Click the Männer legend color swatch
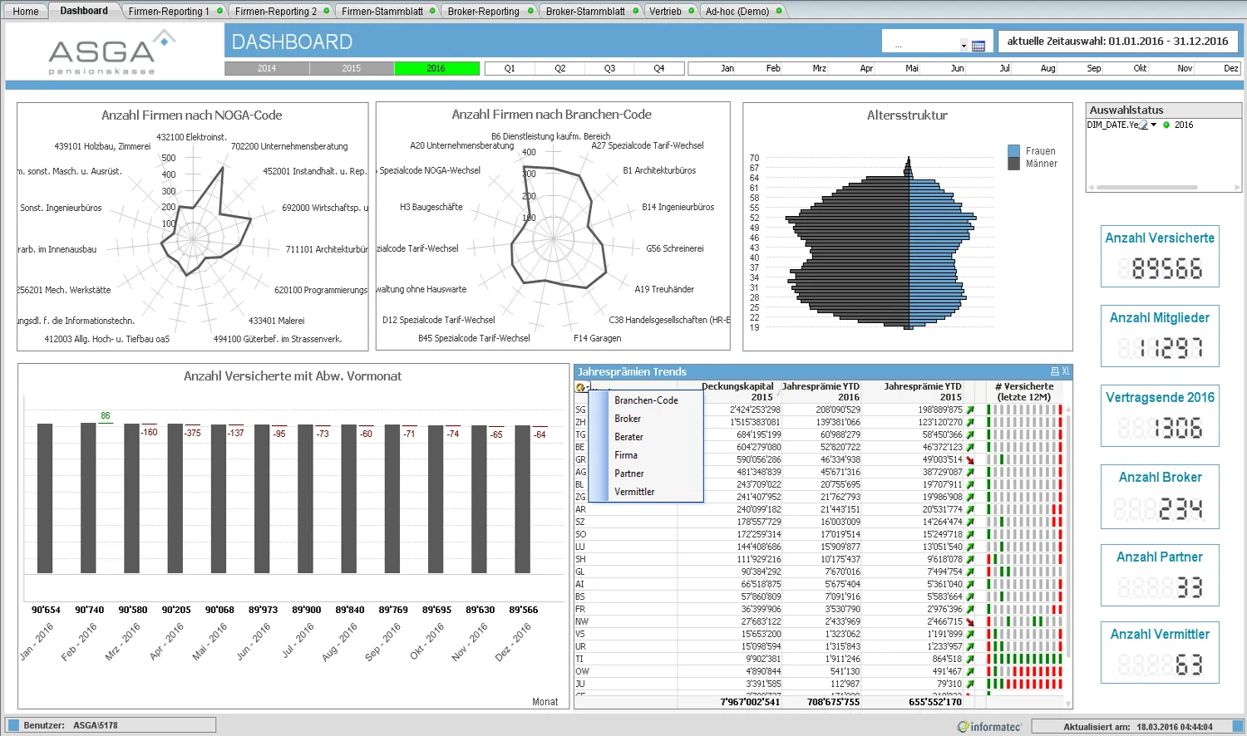Image resolution: width=1247 pixels, height=736 pixels. (x=1013, y=164)
